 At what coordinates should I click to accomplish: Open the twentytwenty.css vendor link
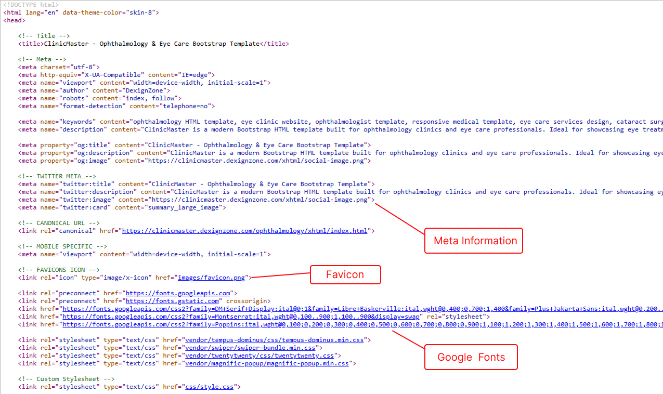[259, 356]
